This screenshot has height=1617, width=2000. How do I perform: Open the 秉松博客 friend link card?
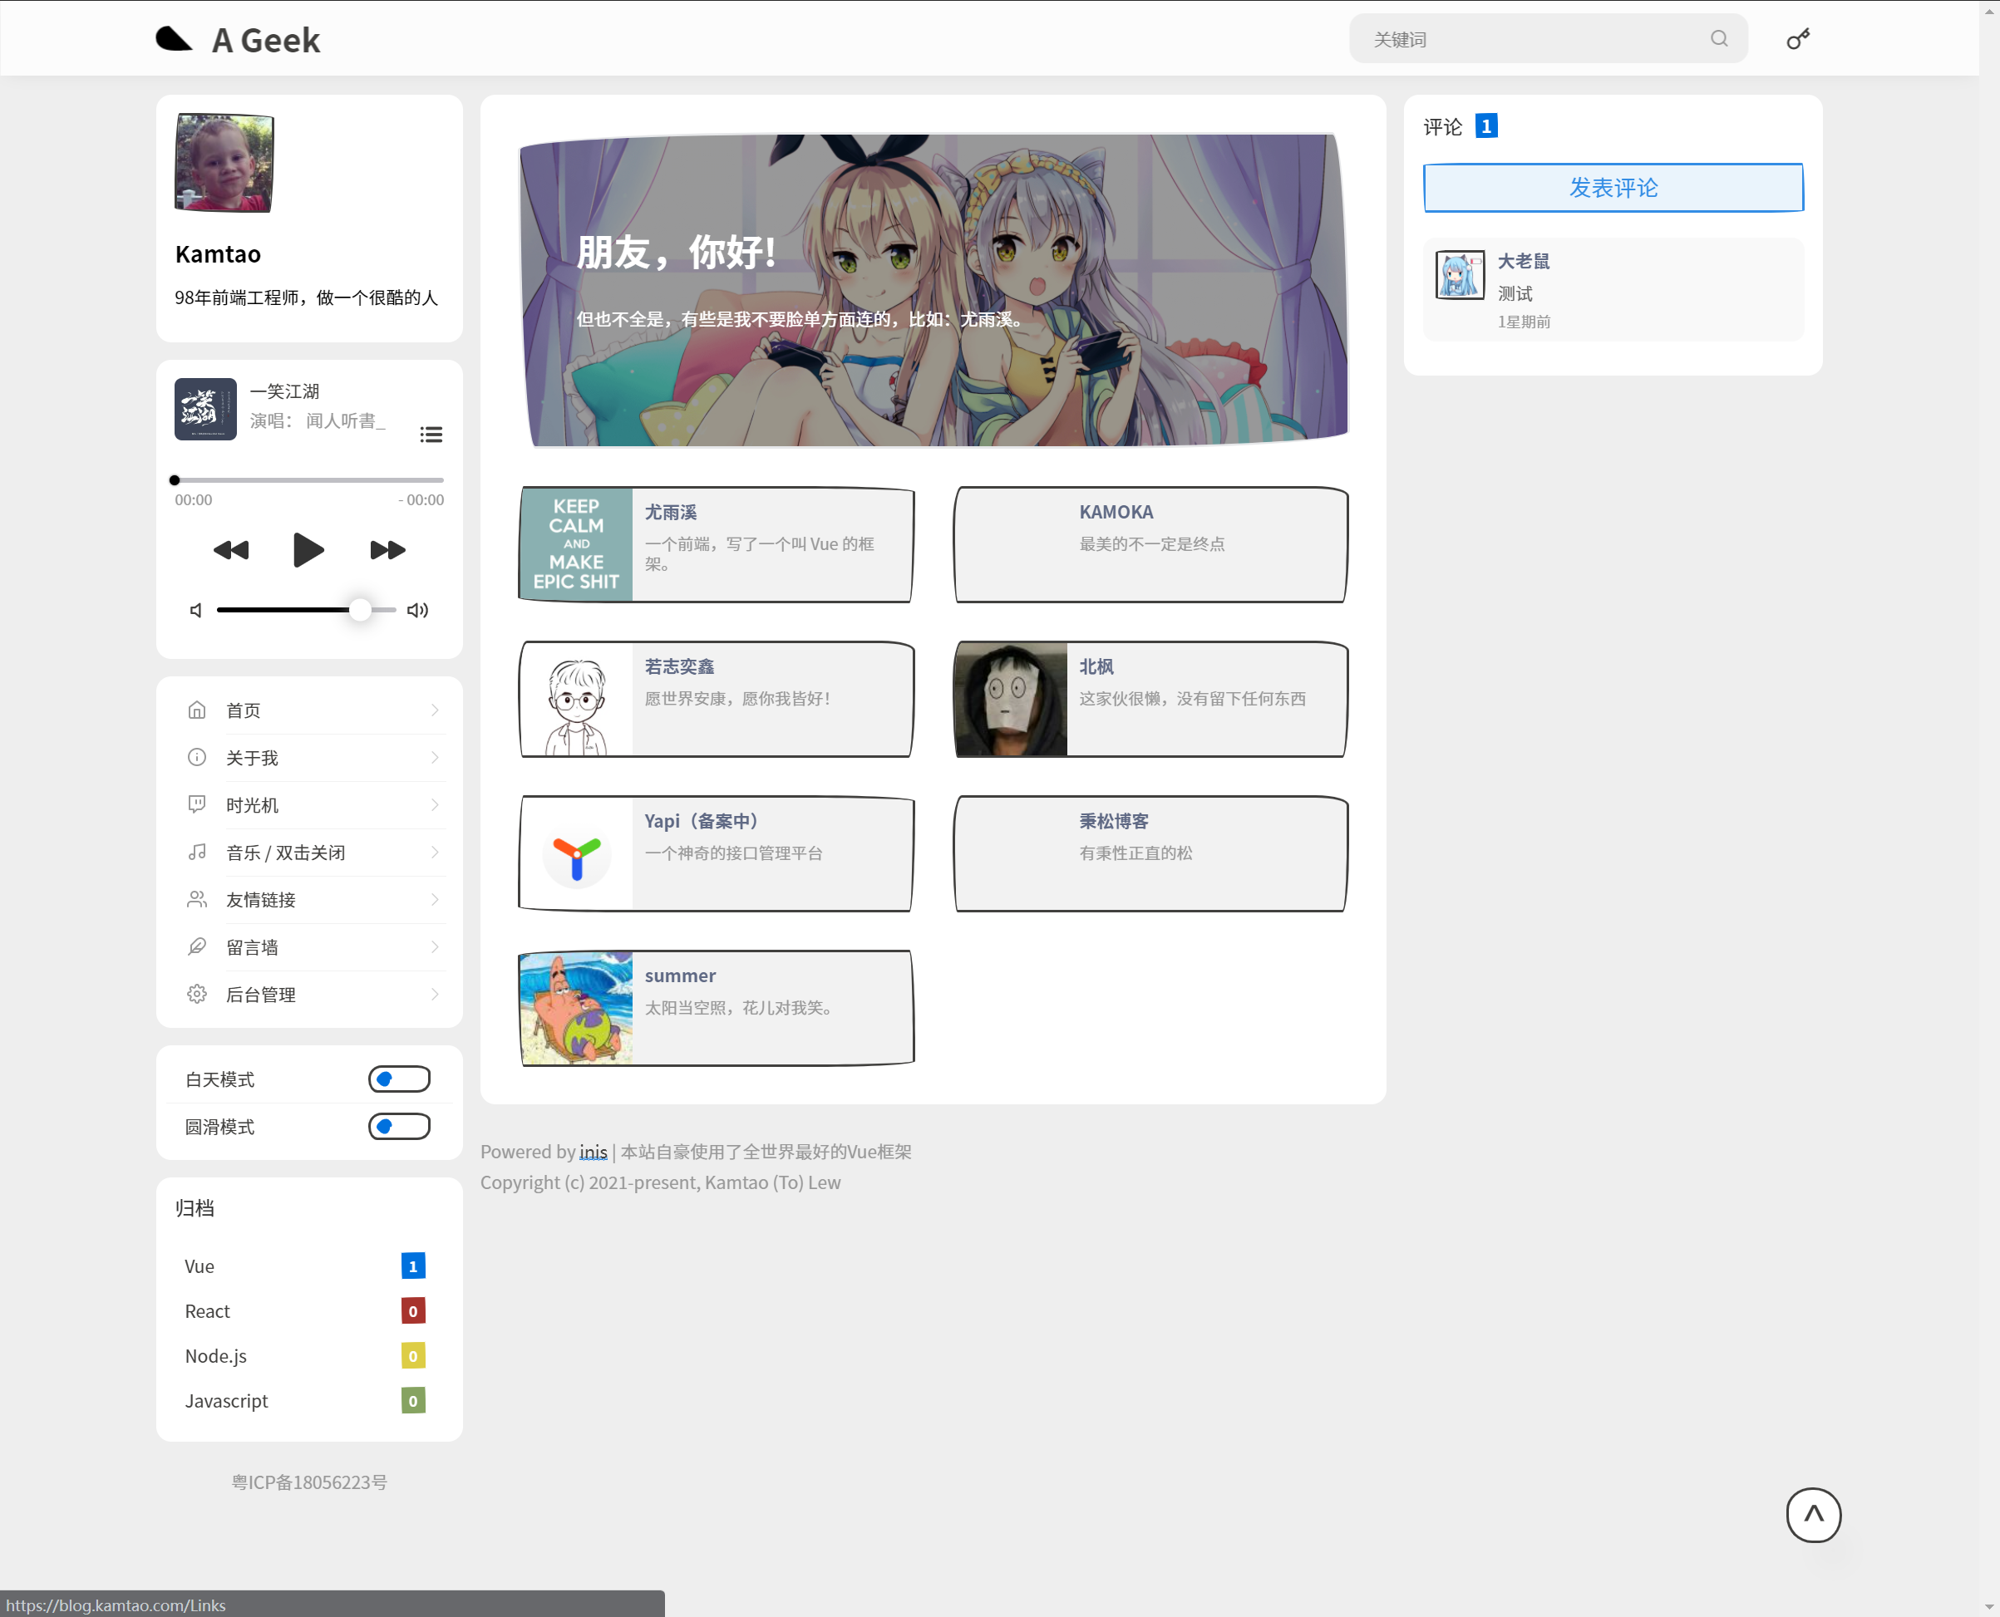(1151, 854)
